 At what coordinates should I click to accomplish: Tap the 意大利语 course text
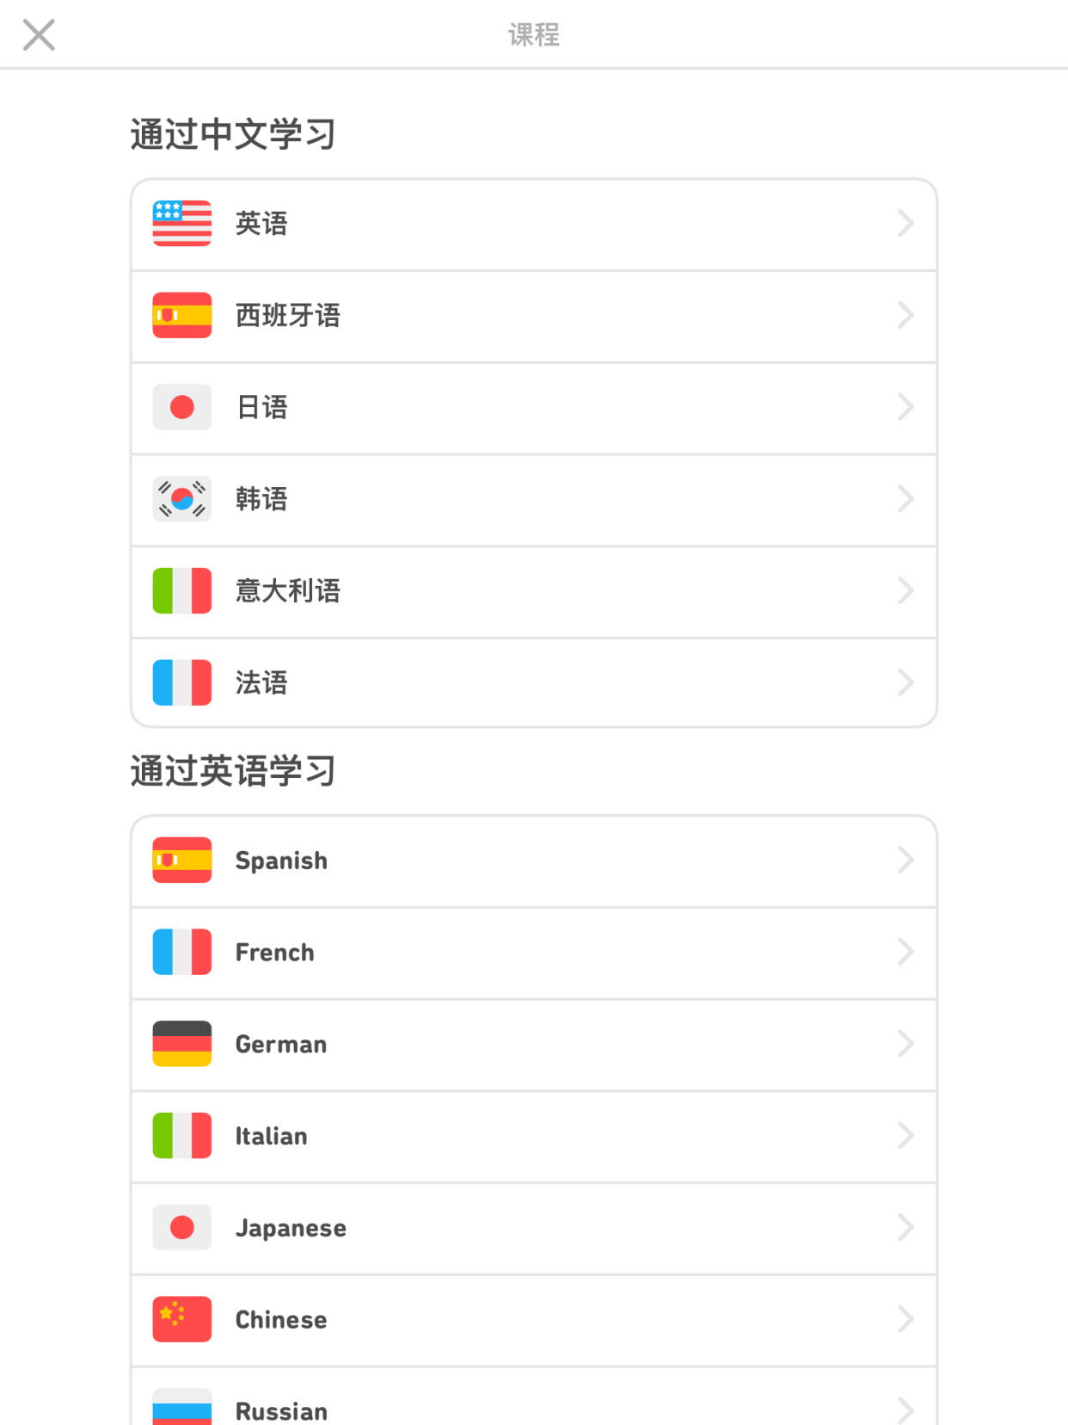288,590
